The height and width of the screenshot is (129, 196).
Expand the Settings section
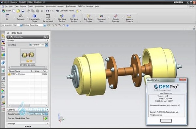28,123
